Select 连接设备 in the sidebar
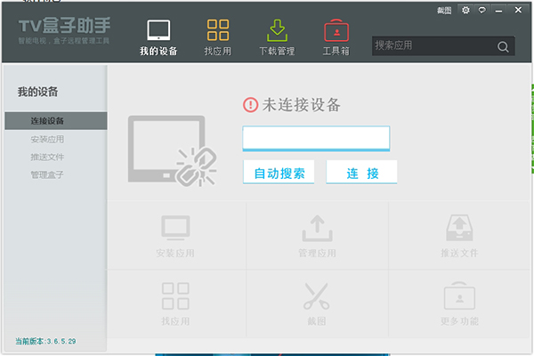The width and height of the screenshot is (534, 356). tap(56, 121)
